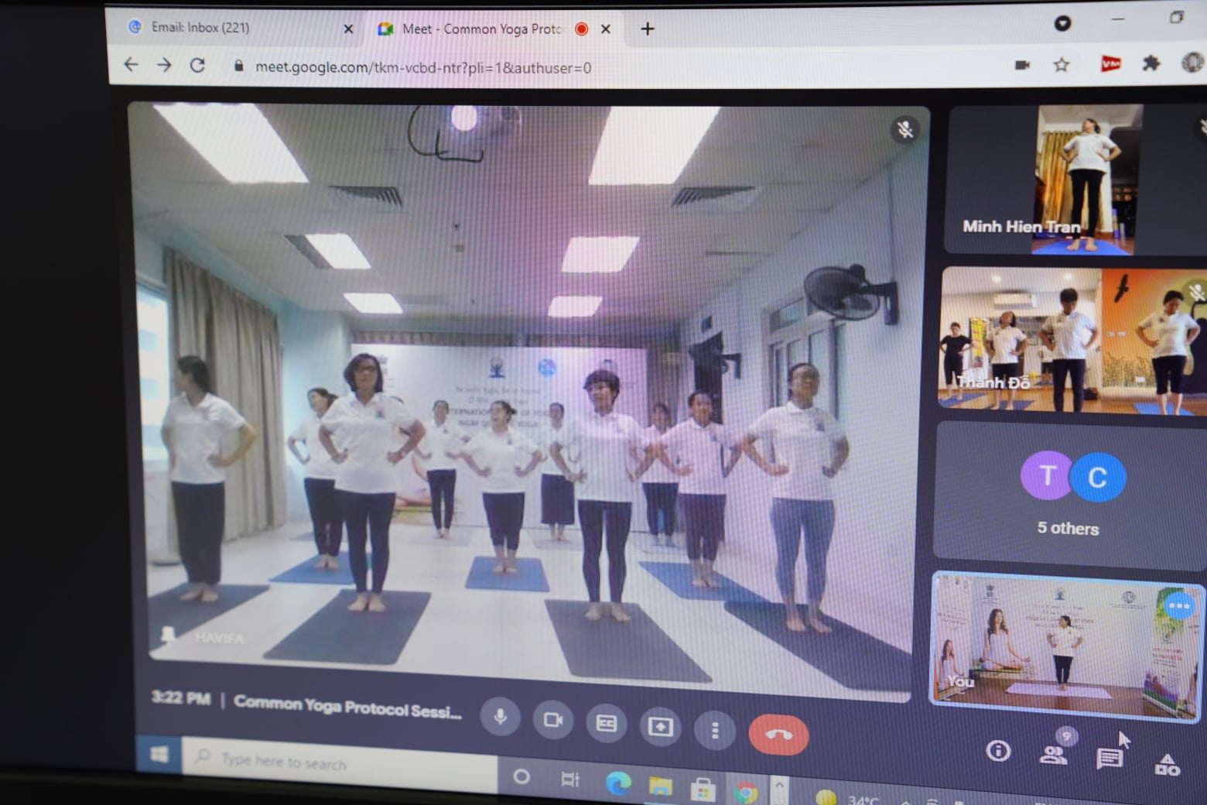Bookmark this page with the star icon
1207x805 pixels.
pos(1062,65)
